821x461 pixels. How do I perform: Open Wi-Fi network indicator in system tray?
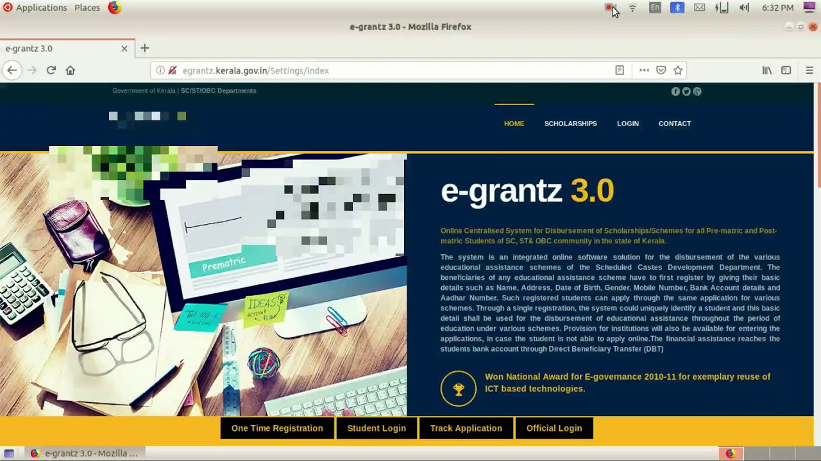click(632, 8)
